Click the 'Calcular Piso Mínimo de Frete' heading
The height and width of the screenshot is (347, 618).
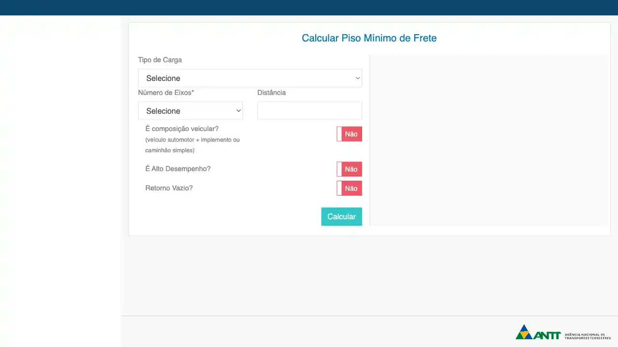pyautogui.click(x=369, y=38)
